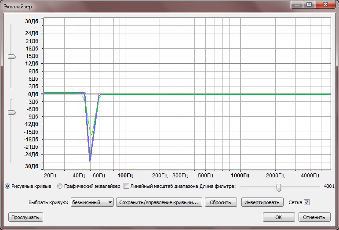Click the lower dB range slider handle
This screenshot has height=230, width=339.
(x=12, y=112)
